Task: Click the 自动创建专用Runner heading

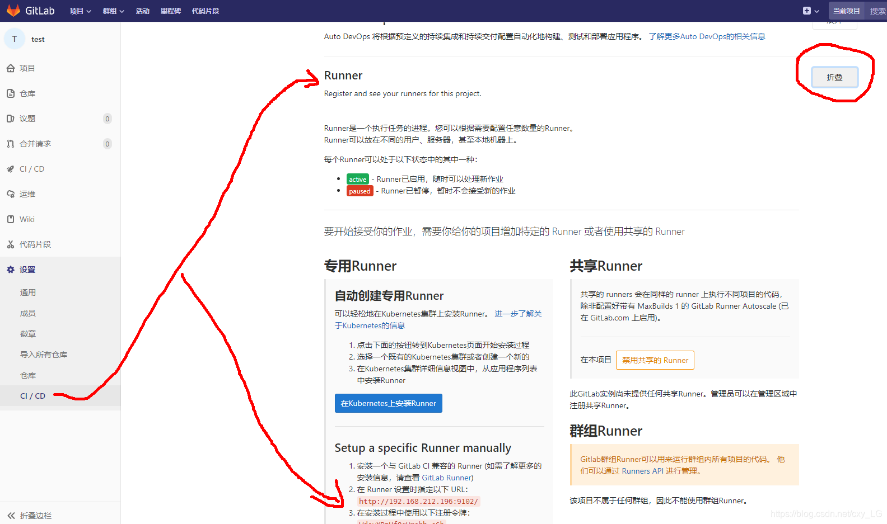Action: point(389,296)
